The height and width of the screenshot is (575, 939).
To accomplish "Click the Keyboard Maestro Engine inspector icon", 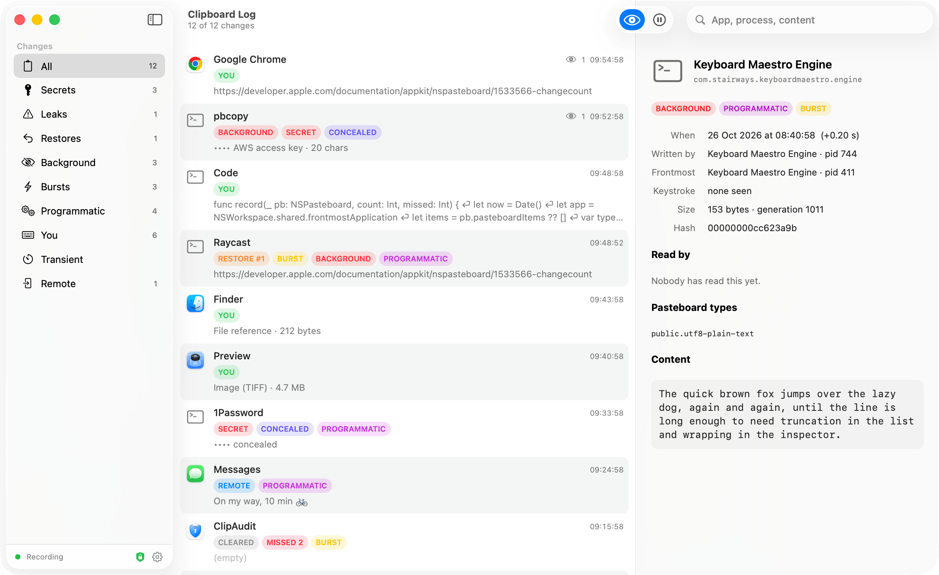I will point(667,71).
